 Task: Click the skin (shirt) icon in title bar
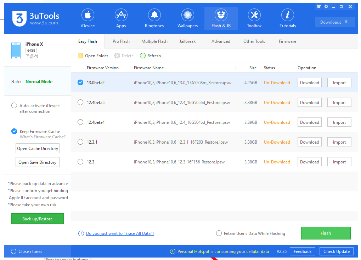tap(318, 6)
